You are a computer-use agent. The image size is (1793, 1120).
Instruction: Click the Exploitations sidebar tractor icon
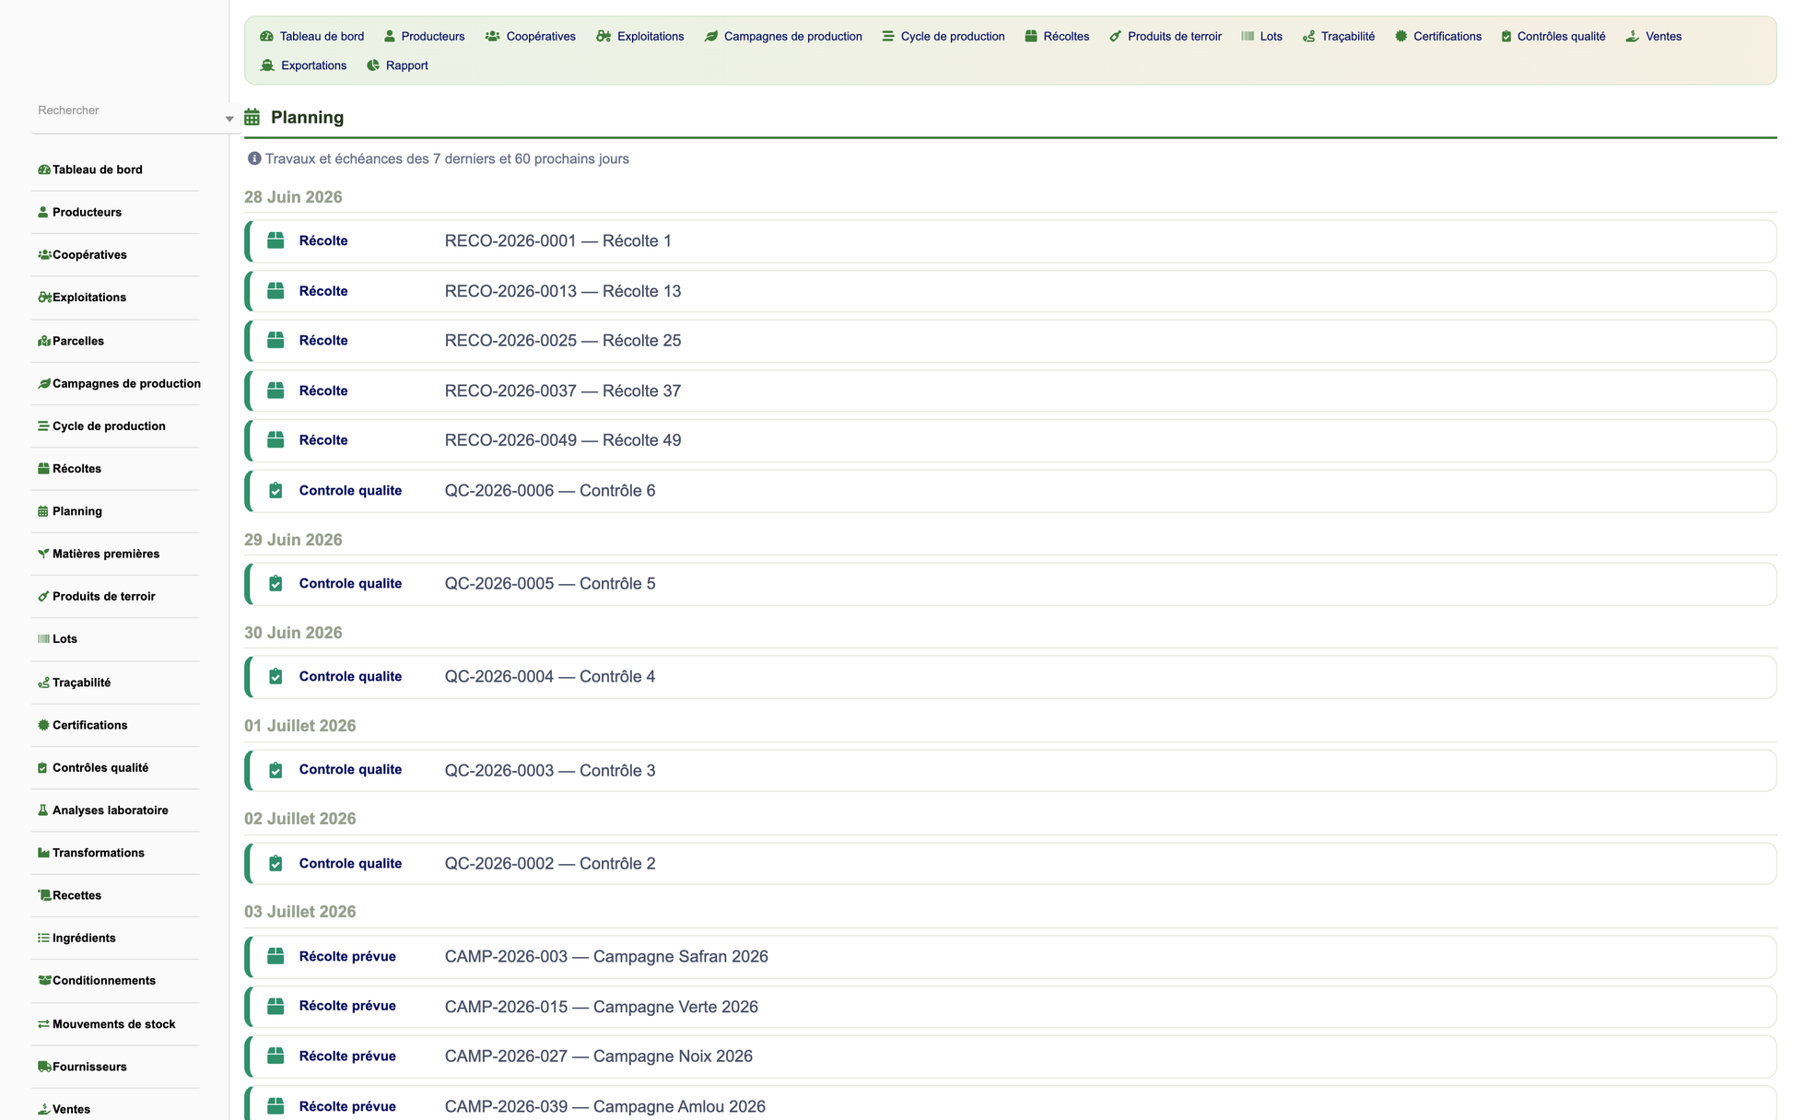click(43, 297)
